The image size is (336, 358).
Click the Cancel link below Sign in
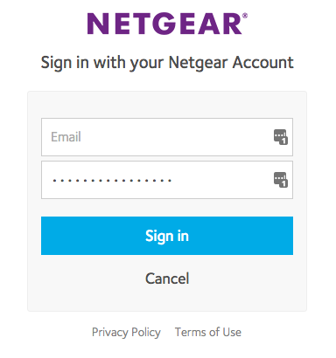tap(167, 279)
